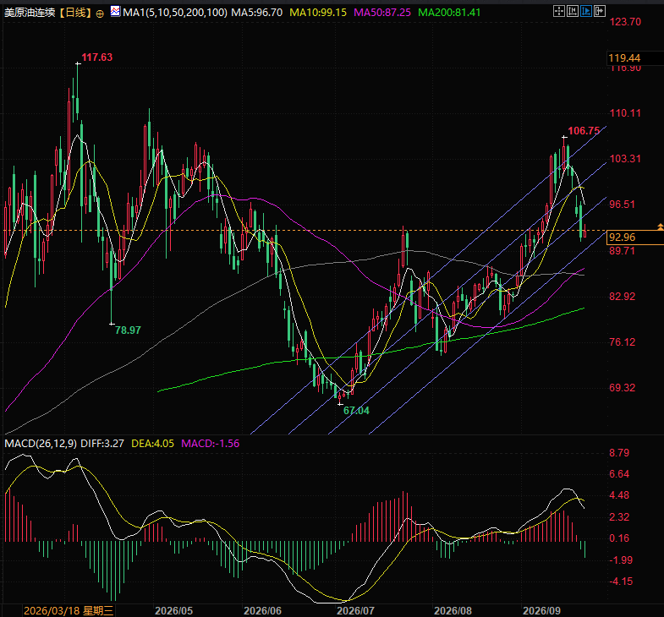The width and height of the screenshot is (664, 617).
Task: Click the MA5:96.70 value label
Action: coord(256,13)
